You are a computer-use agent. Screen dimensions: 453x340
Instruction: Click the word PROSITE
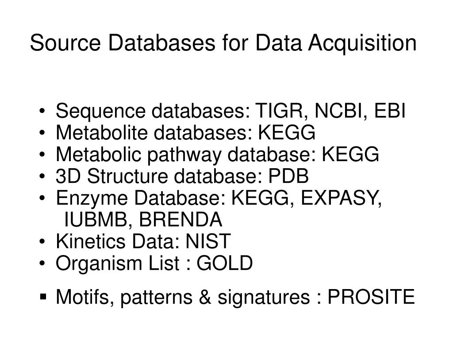[371, 297]
